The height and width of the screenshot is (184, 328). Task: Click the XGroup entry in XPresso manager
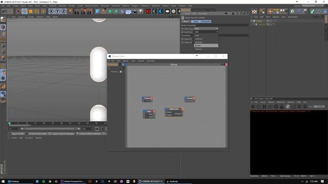coord(114,72)
